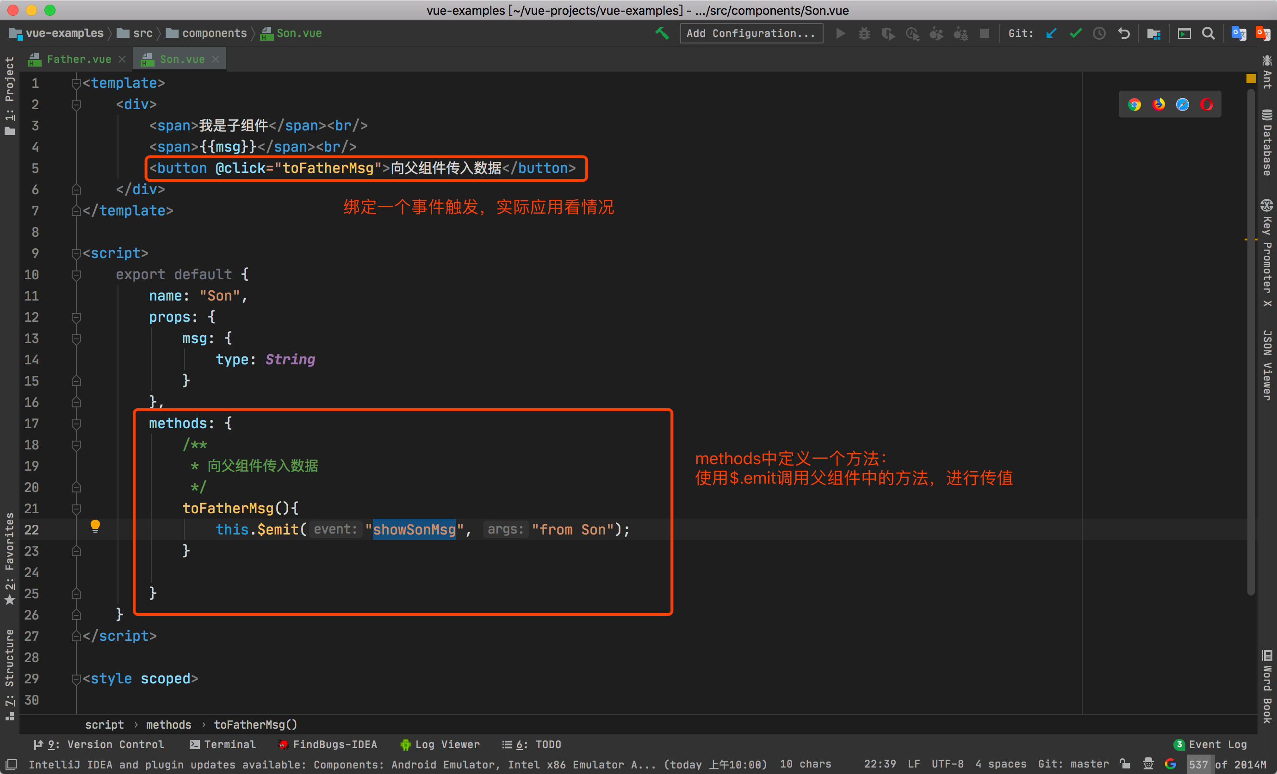The width and height of the screenshot is (1277, 774).
Task: Close the Father.vue tab
Action: click(122, 60)
